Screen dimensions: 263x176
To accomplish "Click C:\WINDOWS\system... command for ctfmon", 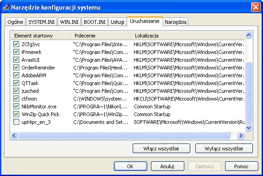I will (100, 99).
